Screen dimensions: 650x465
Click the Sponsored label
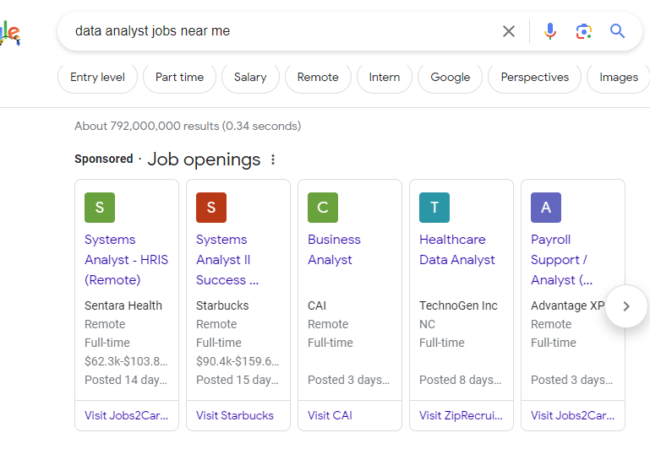click(x=104, y=159)
